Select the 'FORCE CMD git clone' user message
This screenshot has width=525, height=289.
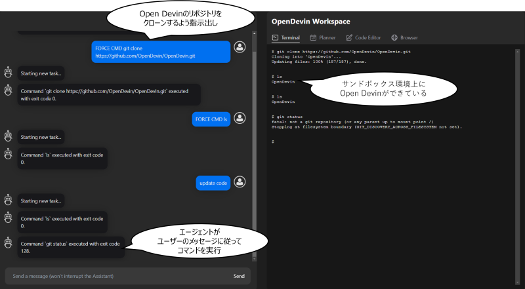tap(161, 52)
